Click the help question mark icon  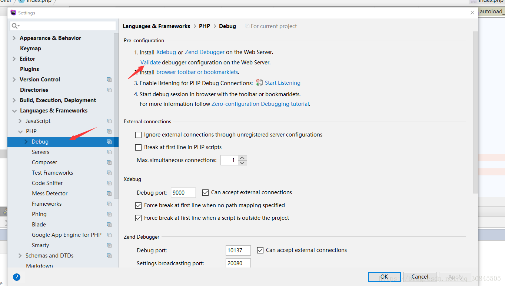pos(17,277)
